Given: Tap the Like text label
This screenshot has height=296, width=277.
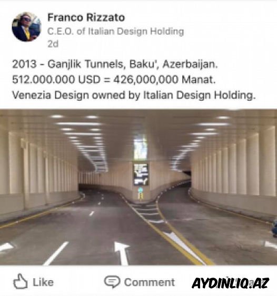Looking at the screenshot, I should click(x=43, y=282).
